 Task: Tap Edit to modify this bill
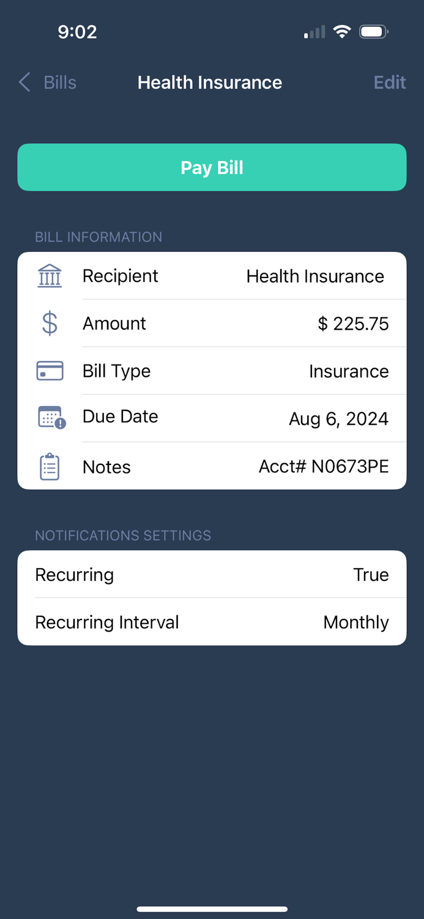click(389, 82)
